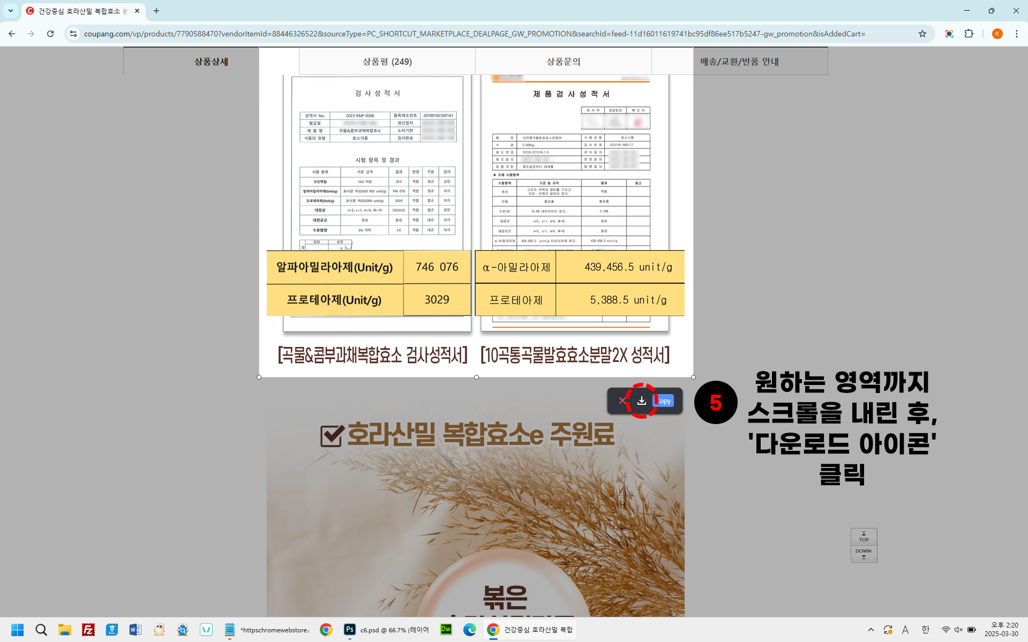Click the DOWN page navigation button
Screen dimensions: 1028x642
864,554
